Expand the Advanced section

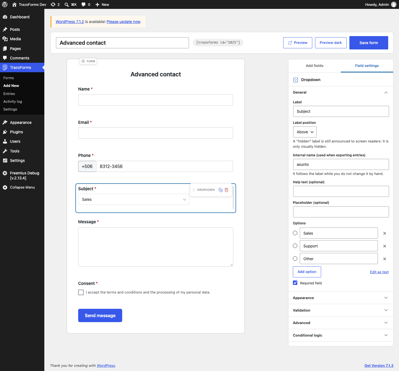pyautogui.click(x=341, y=323)
